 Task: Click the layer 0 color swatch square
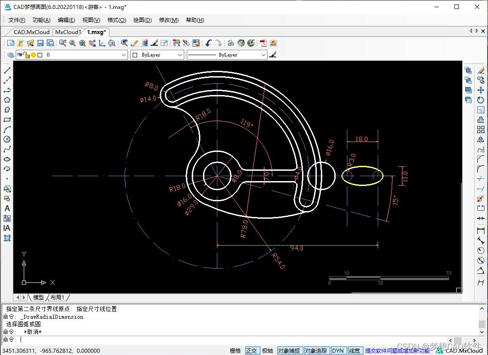(40, 55)
